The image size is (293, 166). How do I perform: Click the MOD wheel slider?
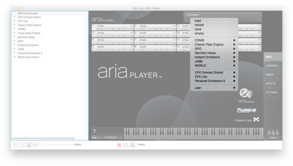pos(95,132)
